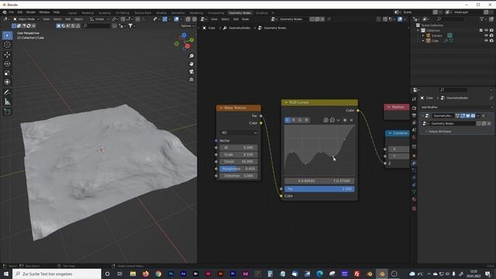Click the Geometry Nodes node group name field

pyautogui.click(x=291, y=19)
